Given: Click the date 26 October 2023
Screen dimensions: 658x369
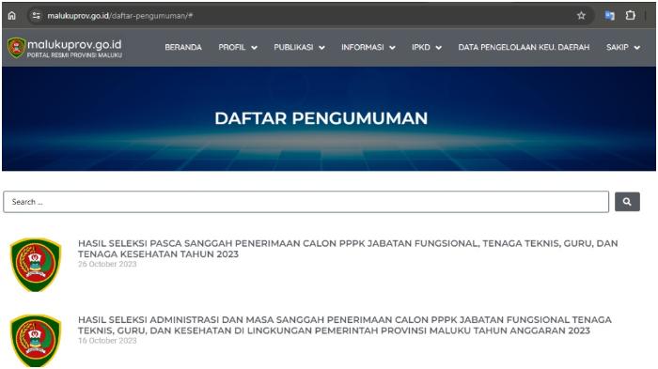Looking at the screenshot, I should tap(107, 264).
